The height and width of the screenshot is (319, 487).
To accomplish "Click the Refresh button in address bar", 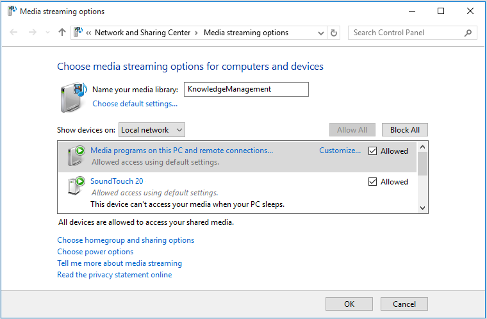I will tap(333, 33).
